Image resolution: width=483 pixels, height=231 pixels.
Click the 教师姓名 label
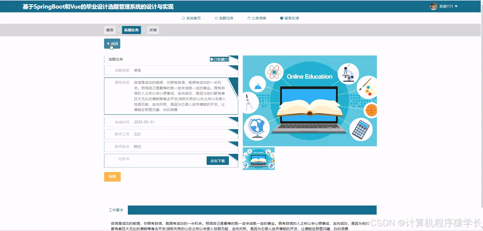pos(122,147)
